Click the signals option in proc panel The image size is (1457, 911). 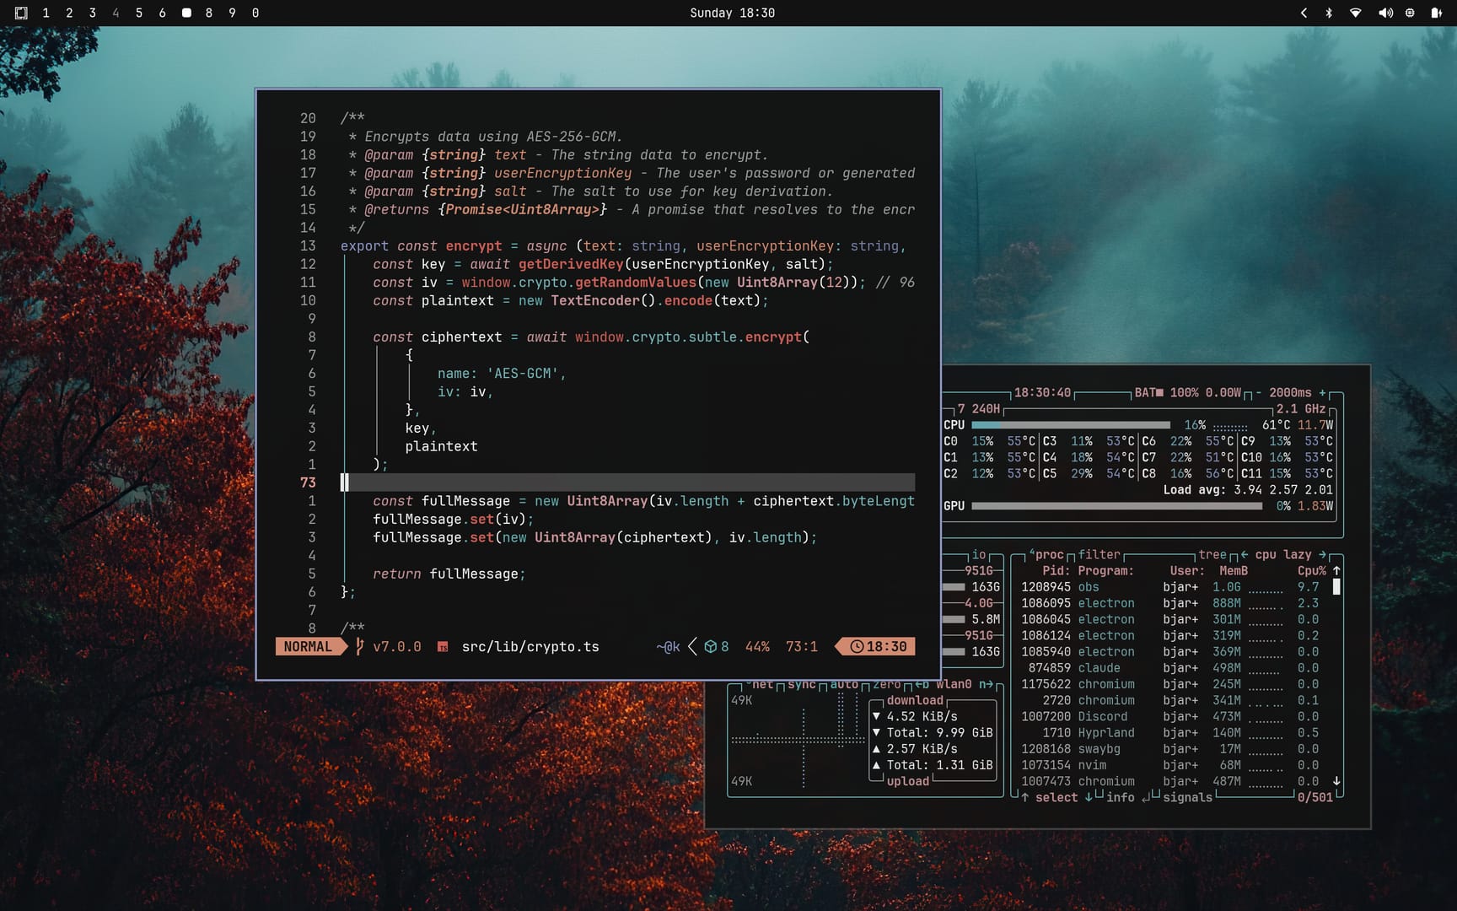click(x=1187, y=797)
